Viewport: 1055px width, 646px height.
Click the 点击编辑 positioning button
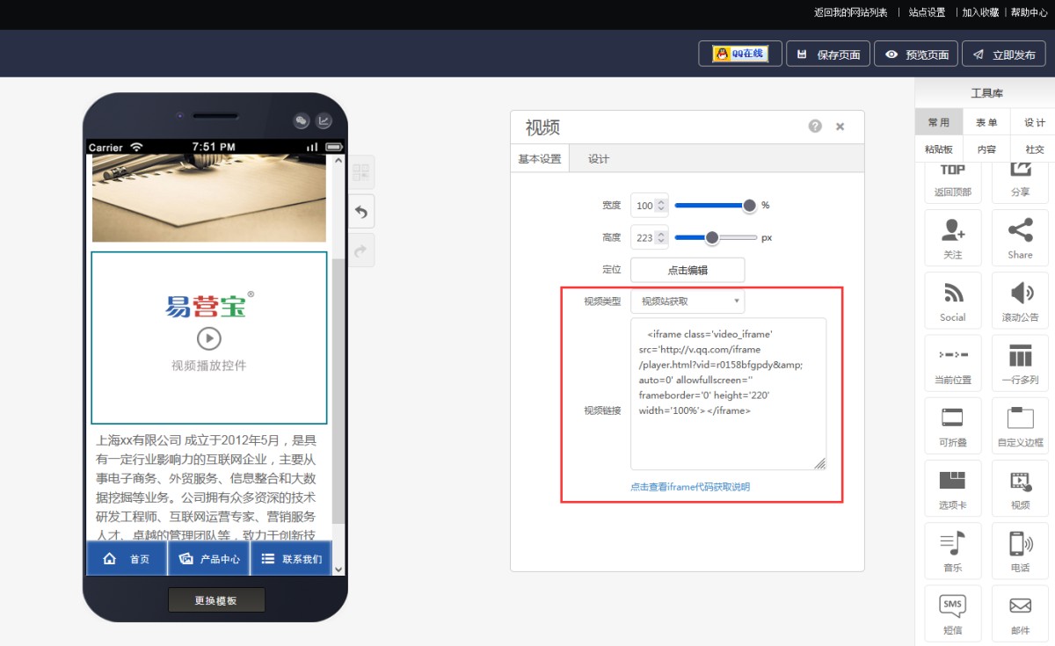click(688, 270)
